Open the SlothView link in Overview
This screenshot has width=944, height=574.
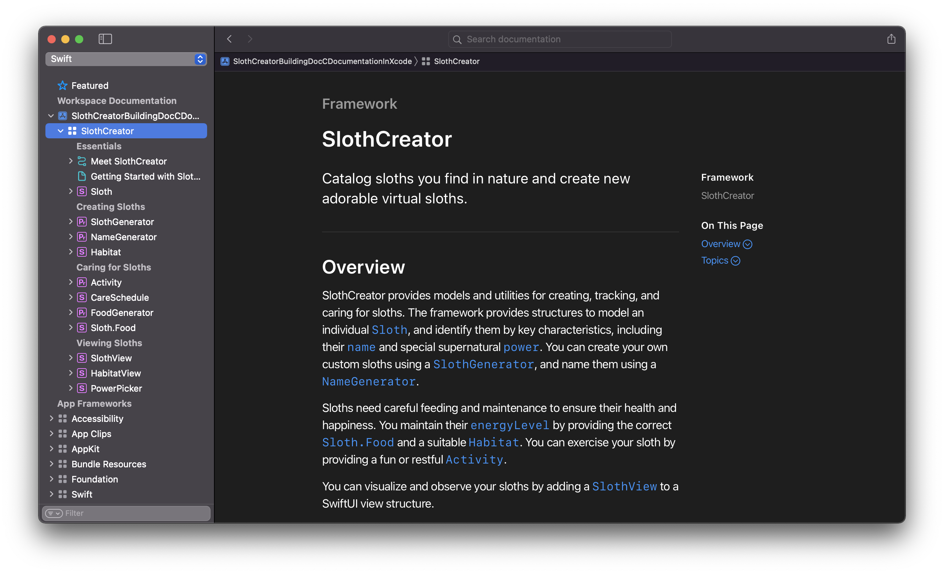[x=624, y=487]
